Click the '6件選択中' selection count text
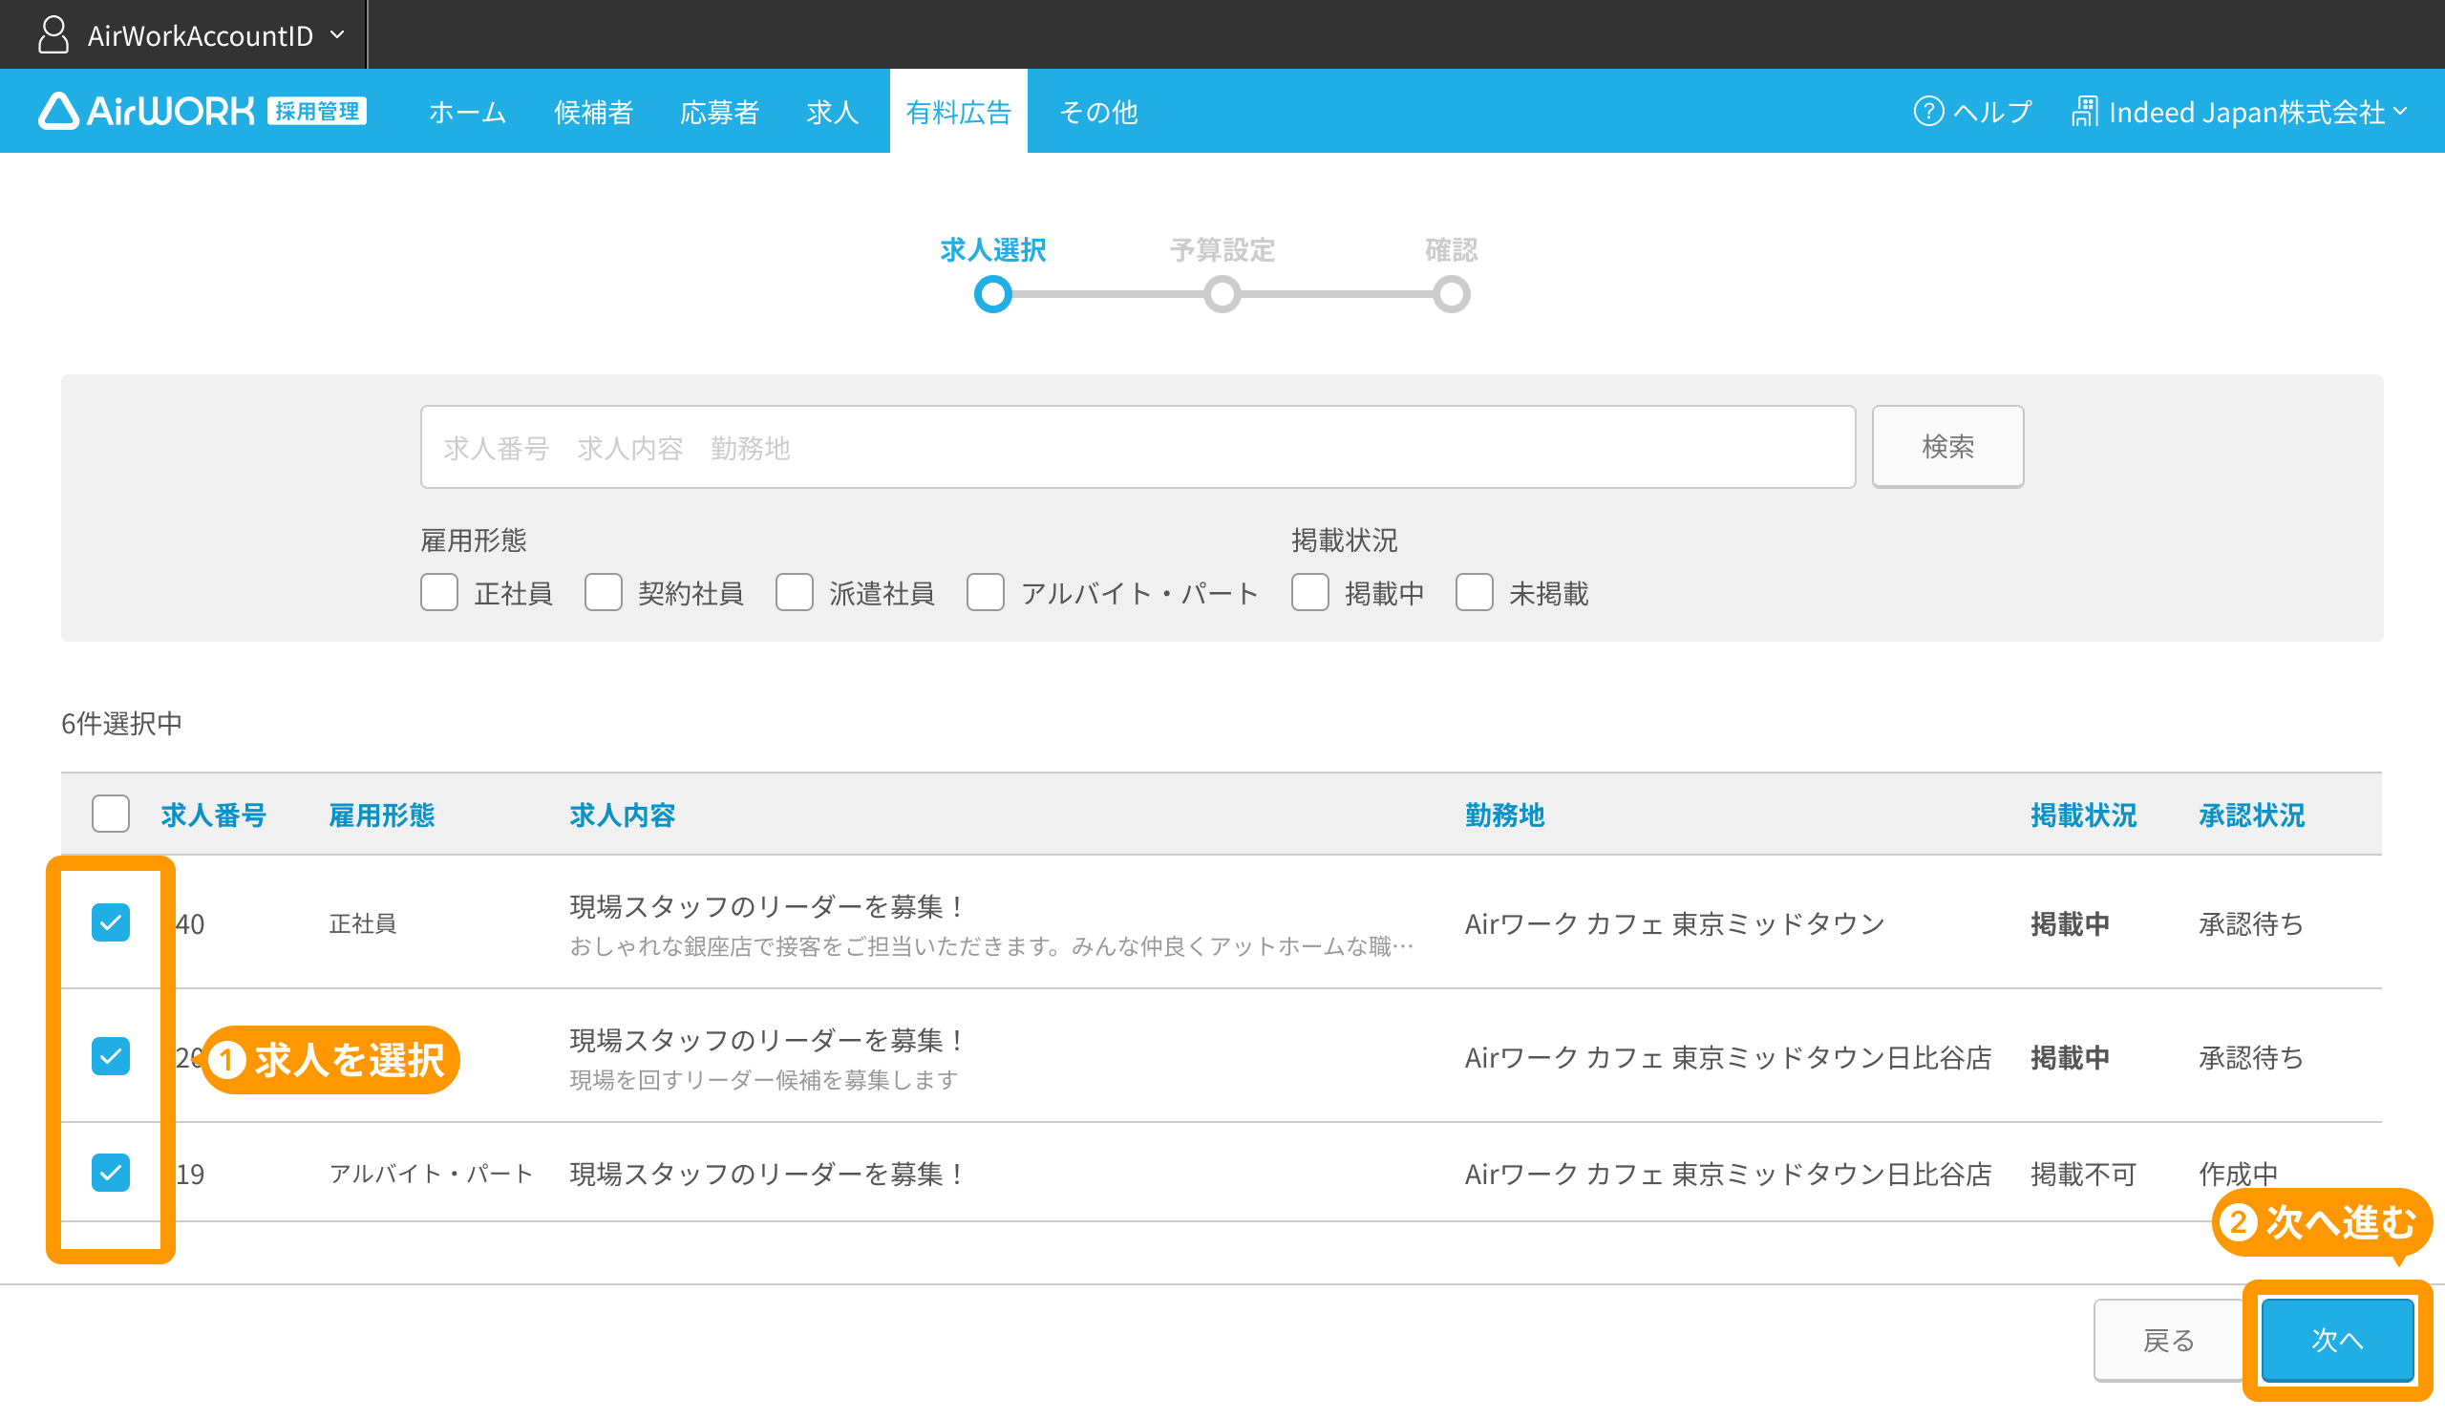Viewport: 2445px width, 1419px height. click(x=121, y=724)
